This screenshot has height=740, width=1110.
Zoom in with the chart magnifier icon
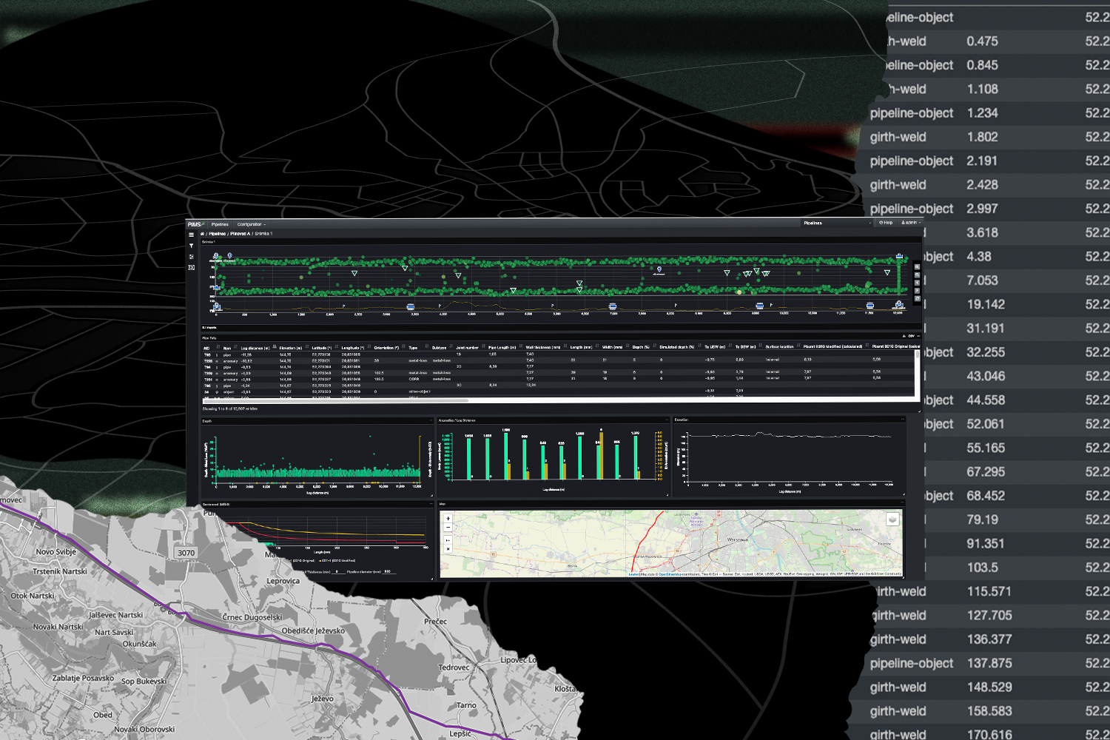pos(917,267)
